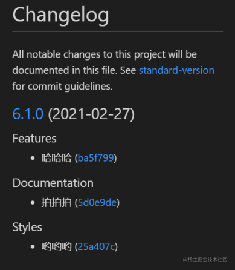Click the Documentation section heading

pos(53,183)
